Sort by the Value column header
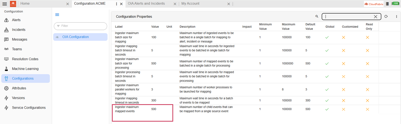 coord(155,27)
